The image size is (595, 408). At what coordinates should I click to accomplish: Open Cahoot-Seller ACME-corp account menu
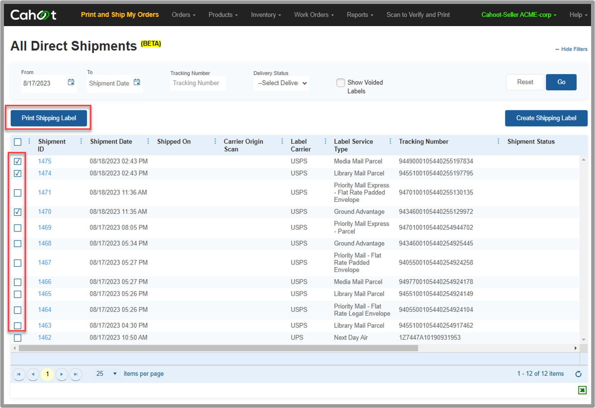pos(519,15)
